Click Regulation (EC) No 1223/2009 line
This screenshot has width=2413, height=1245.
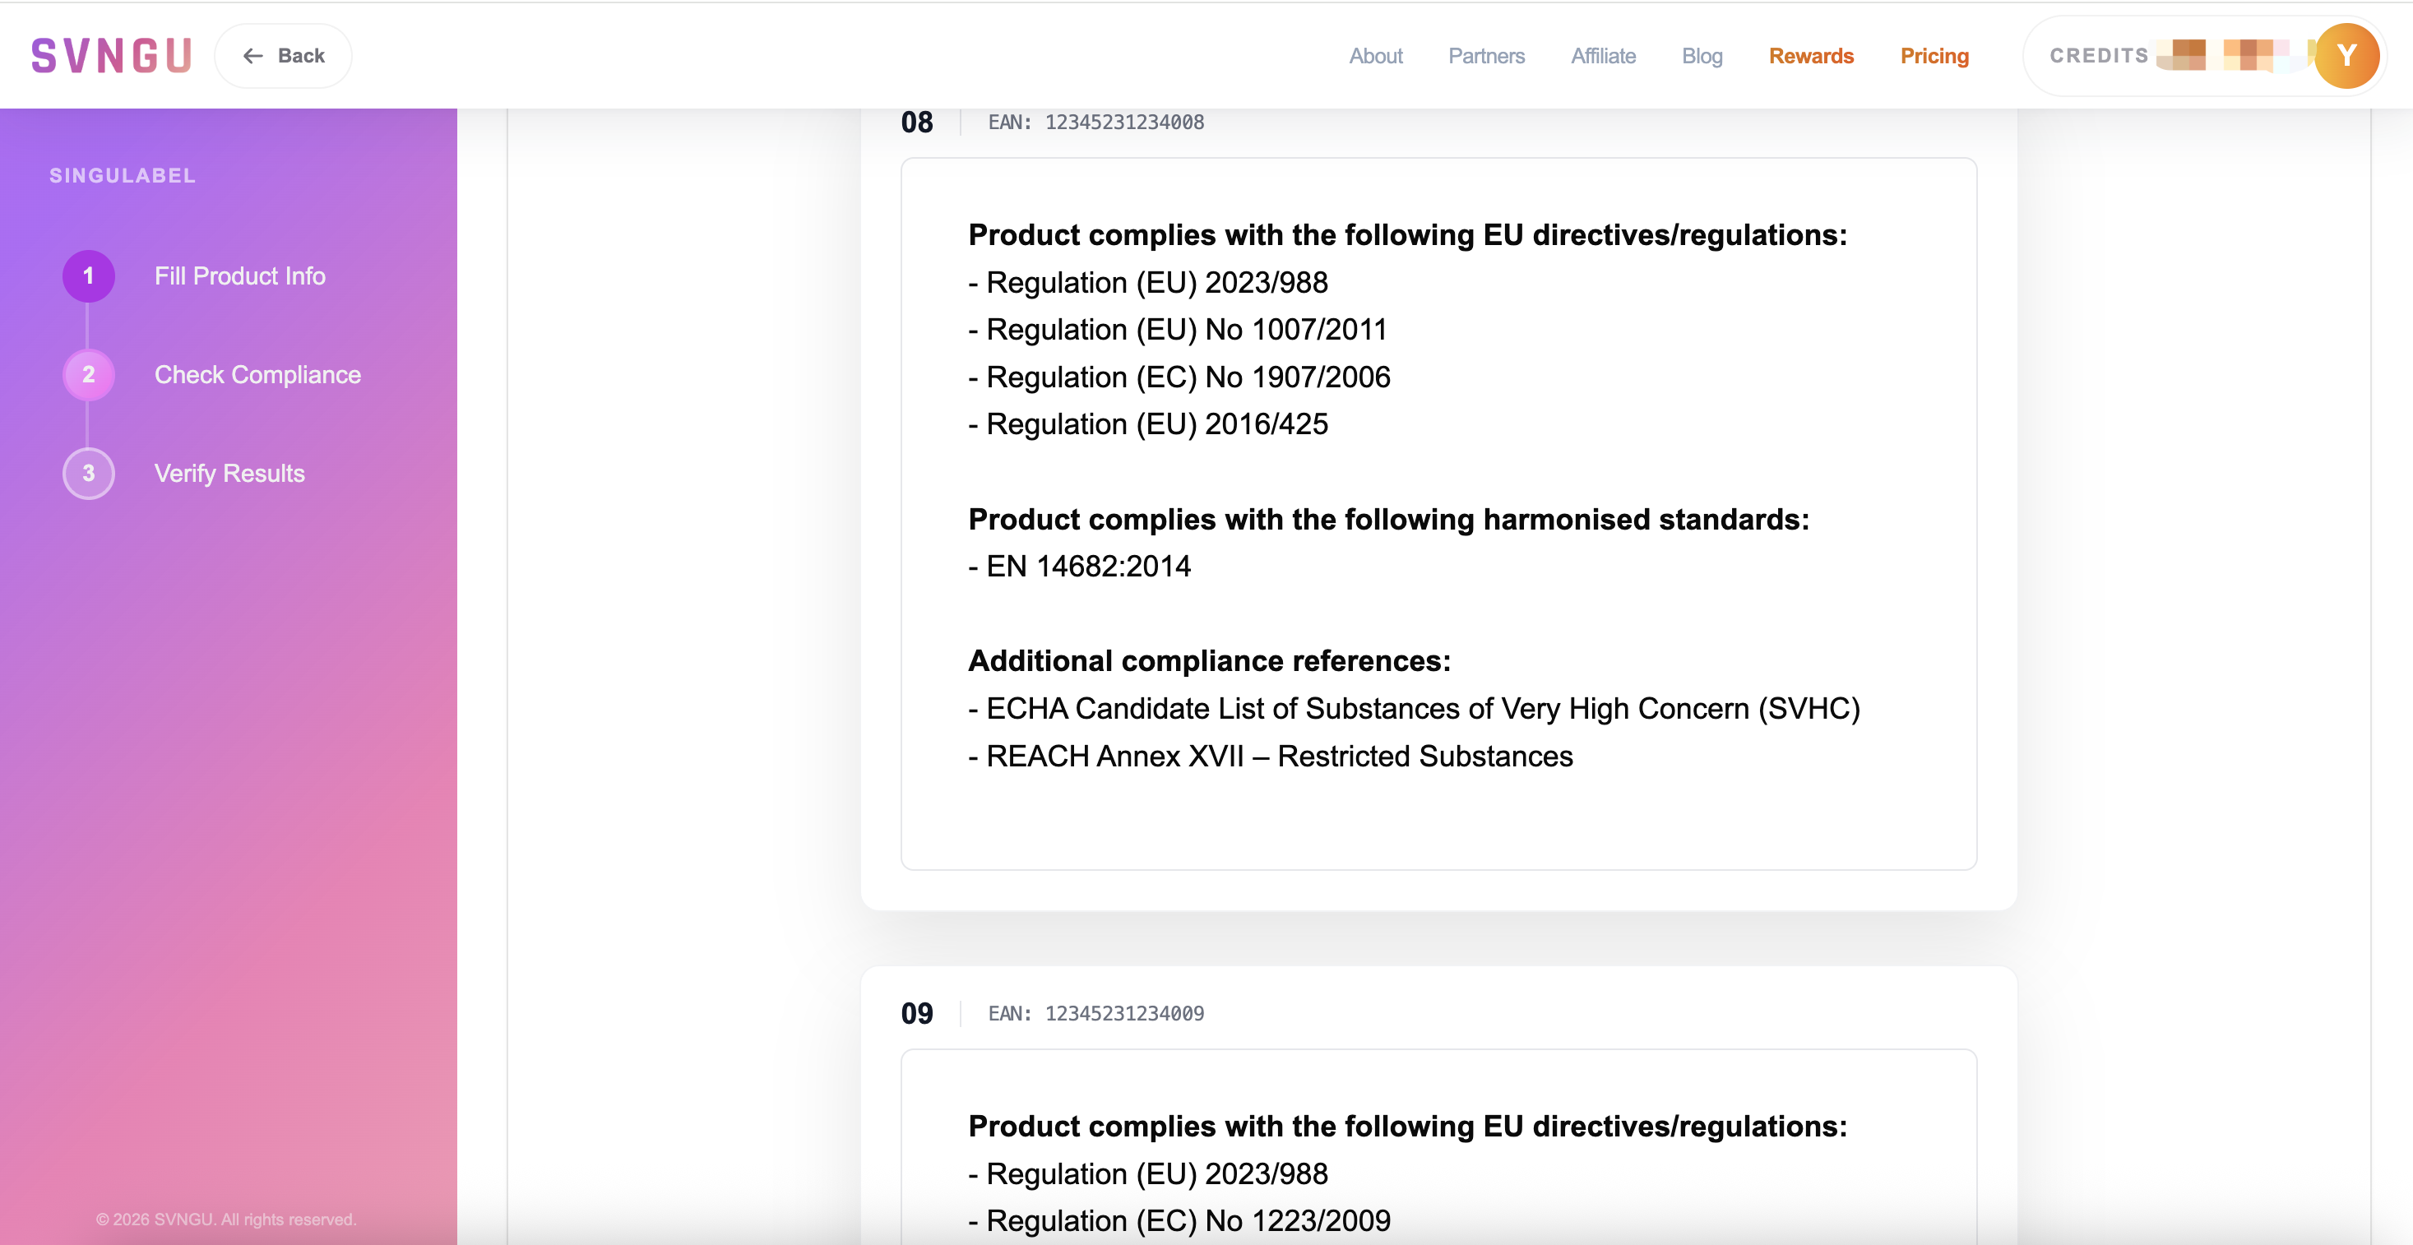point(1179,1222)
